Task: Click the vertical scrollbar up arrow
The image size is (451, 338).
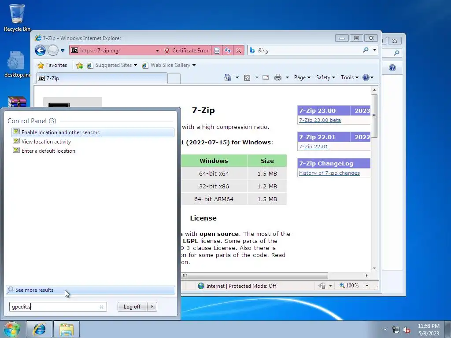Action: tap(374, 90)
